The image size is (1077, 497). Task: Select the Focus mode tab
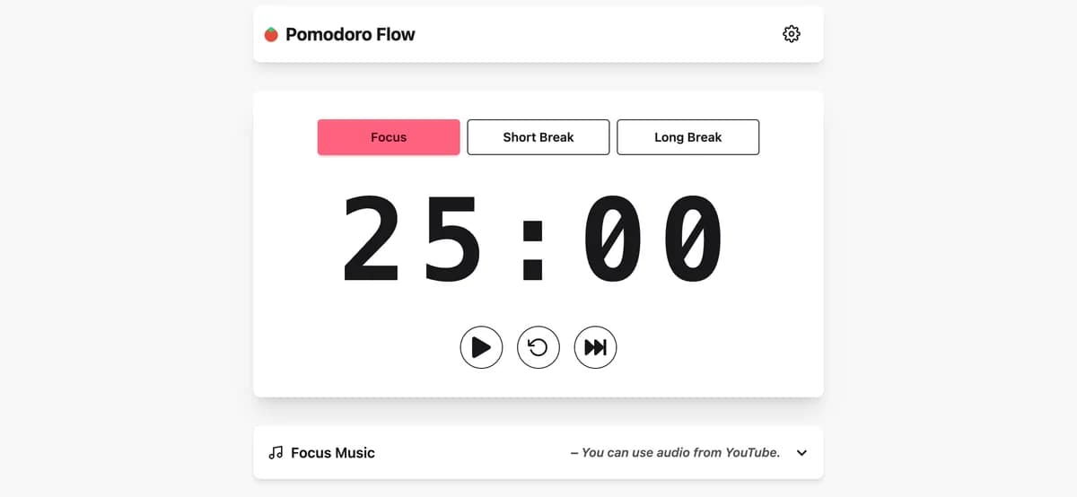pyautogui.click(x=389, y=137)
